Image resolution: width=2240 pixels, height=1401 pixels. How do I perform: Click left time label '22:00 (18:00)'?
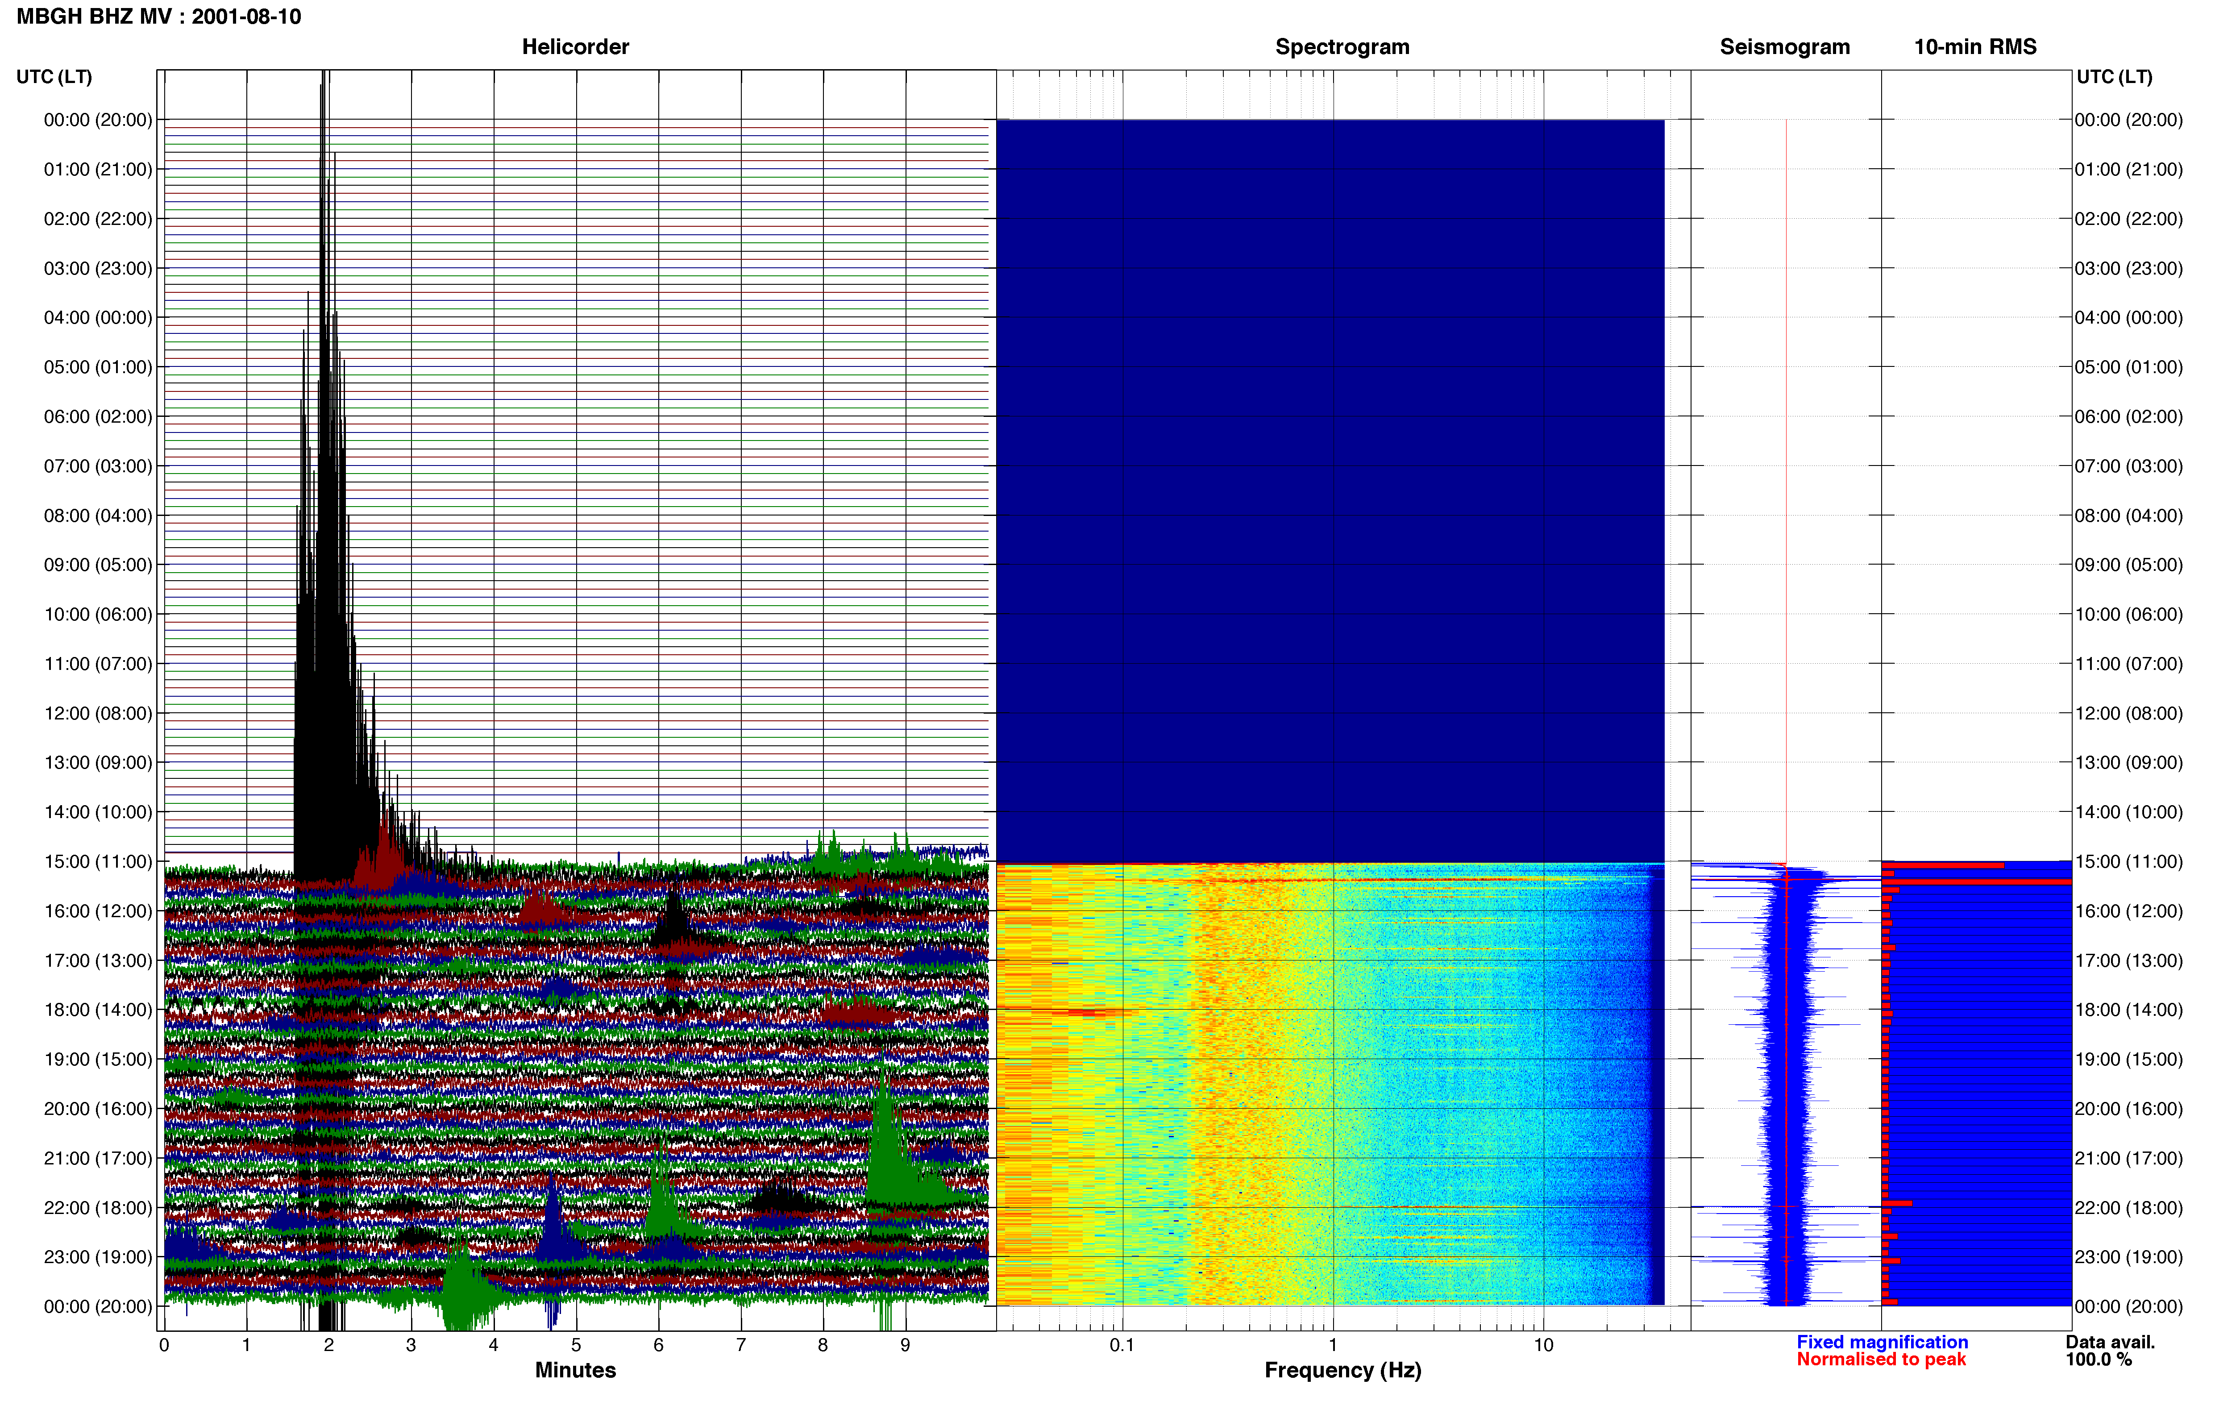98,1207
